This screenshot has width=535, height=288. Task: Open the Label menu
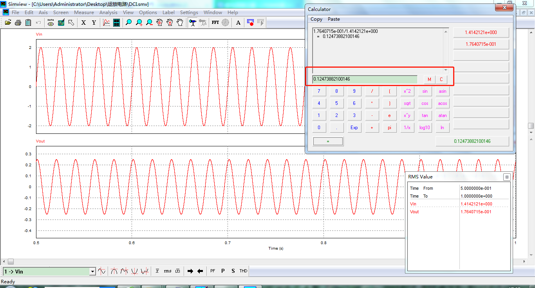pyautogui.click(x=168, y=13)
